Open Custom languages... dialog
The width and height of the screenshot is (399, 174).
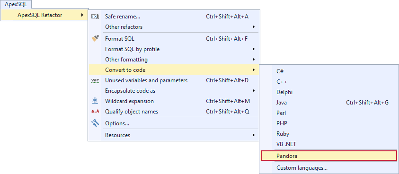tap(329, 168)
